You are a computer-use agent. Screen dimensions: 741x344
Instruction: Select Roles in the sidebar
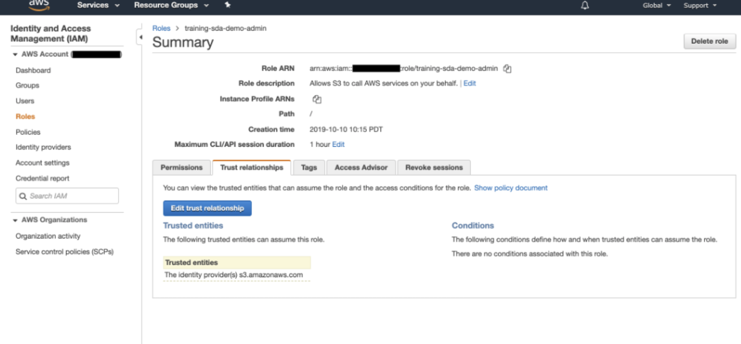point(25,117)
